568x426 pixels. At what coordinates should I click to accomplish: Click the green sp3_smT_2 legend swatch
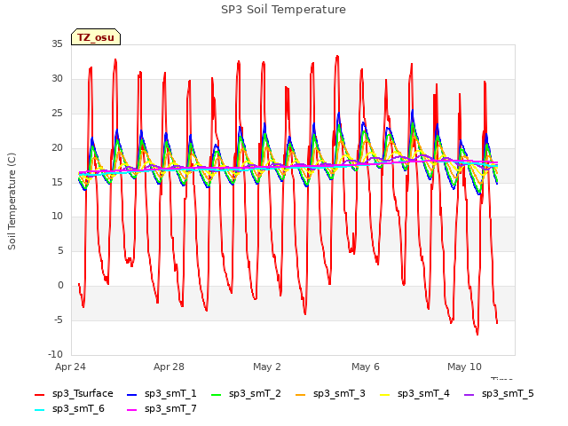[217, 394]
